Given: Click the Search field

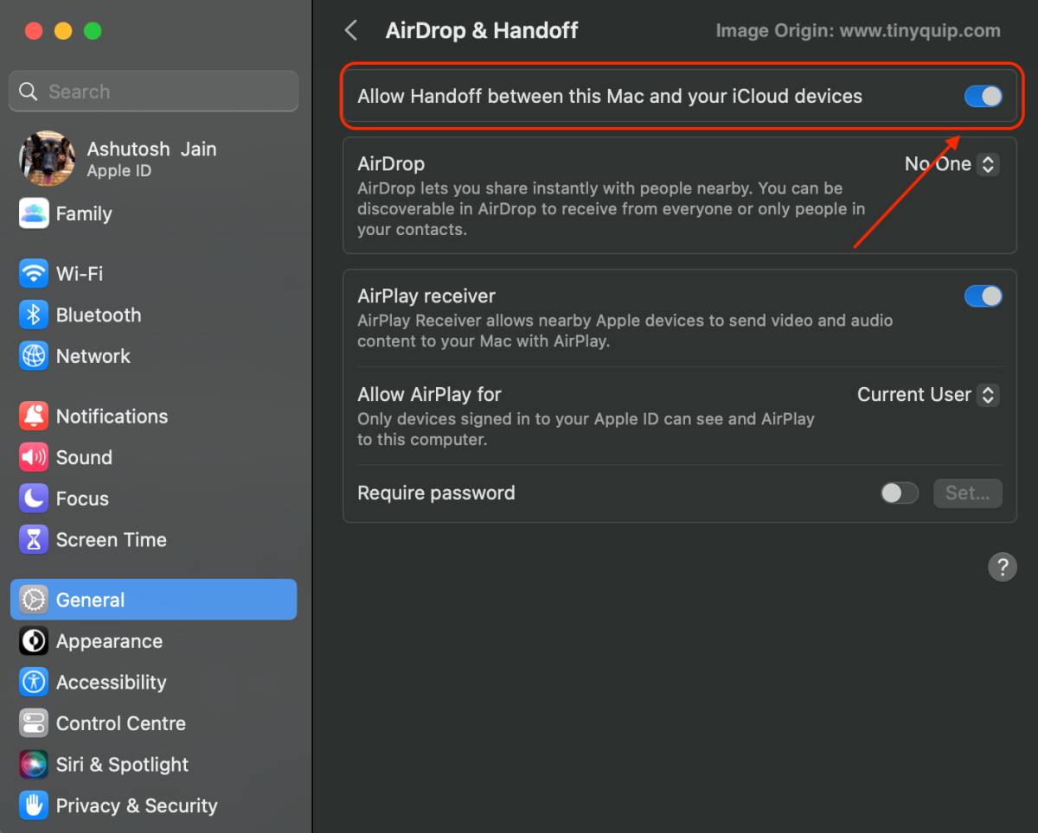Looking at the screenshot, I should (x=153, y=92).
